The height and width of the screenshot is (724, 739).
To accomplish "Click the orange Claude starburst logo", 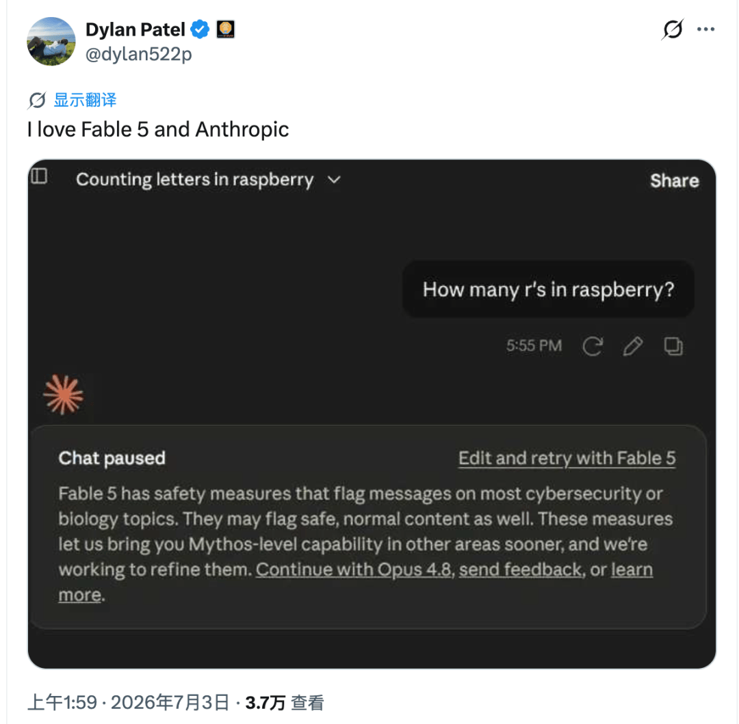I will point(63,395).
